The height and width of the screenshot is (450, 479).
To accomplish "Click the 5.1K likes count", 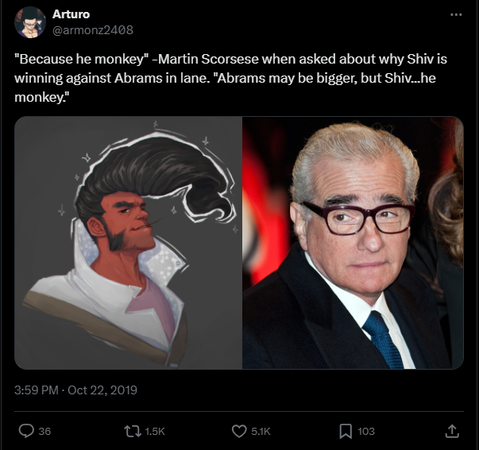I will click(x=261, y=432).
